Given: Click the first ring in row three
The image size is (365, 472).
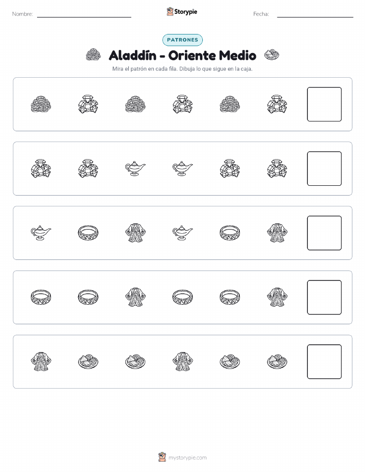Looking at the screenshot, I should click(88, 233).
